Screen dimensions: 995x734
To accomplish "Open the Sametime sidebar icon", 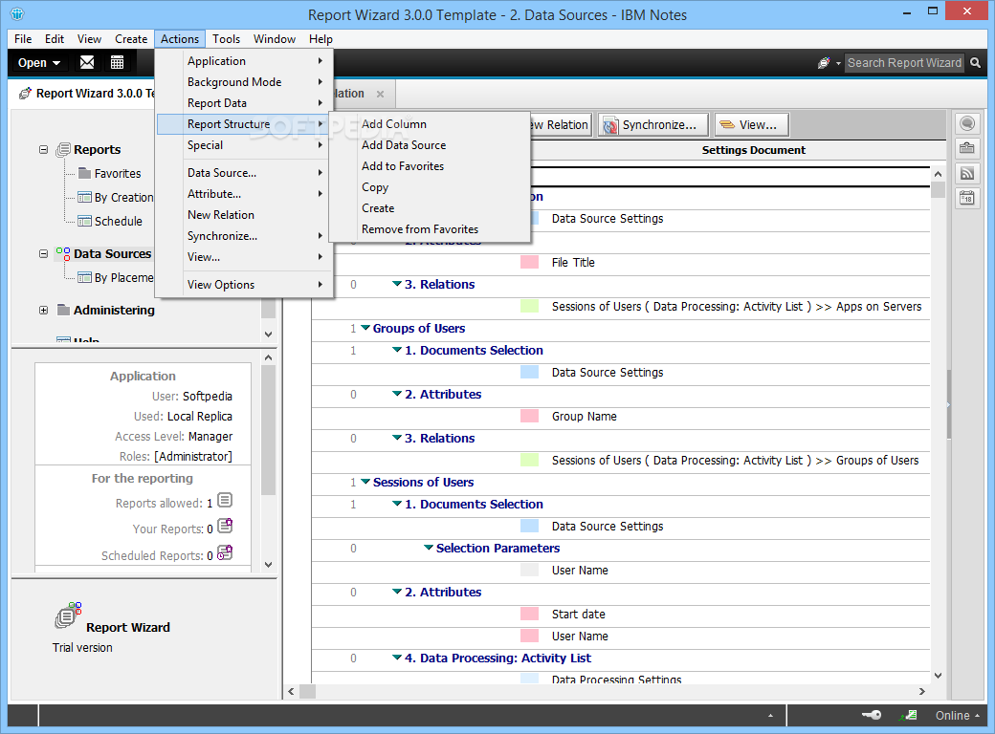I will [x=967, y=123].
